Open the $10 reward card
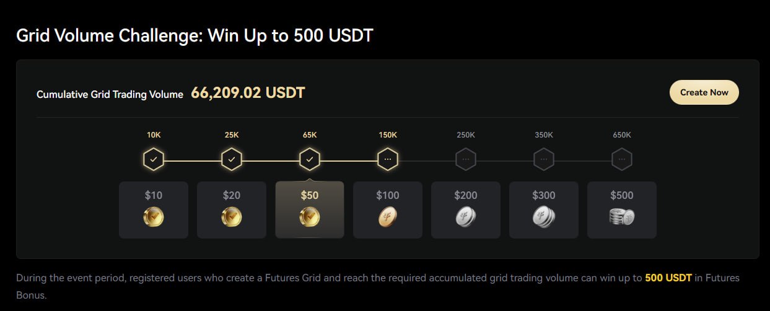This screenshot has height=311, width=770. click(154, 210)
